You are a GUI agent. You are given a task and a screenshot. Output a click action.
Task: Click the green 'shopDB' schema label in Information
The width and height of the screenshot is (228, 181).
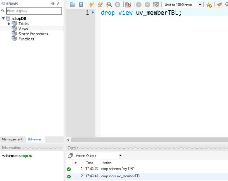click(x=25, y=156)
